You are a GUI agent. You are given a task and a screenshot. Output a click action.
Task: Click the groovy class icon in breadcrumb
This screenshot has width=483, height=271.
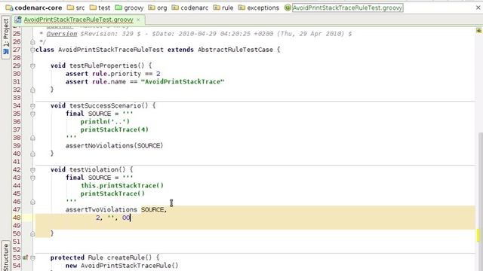click(288, 8)
